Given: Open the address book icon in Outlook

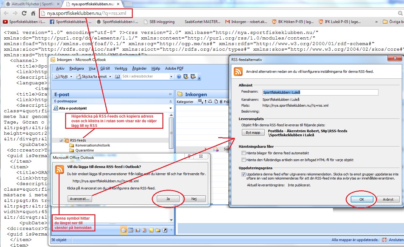Looking at the screenshot, I should click(x=118, y=77).
